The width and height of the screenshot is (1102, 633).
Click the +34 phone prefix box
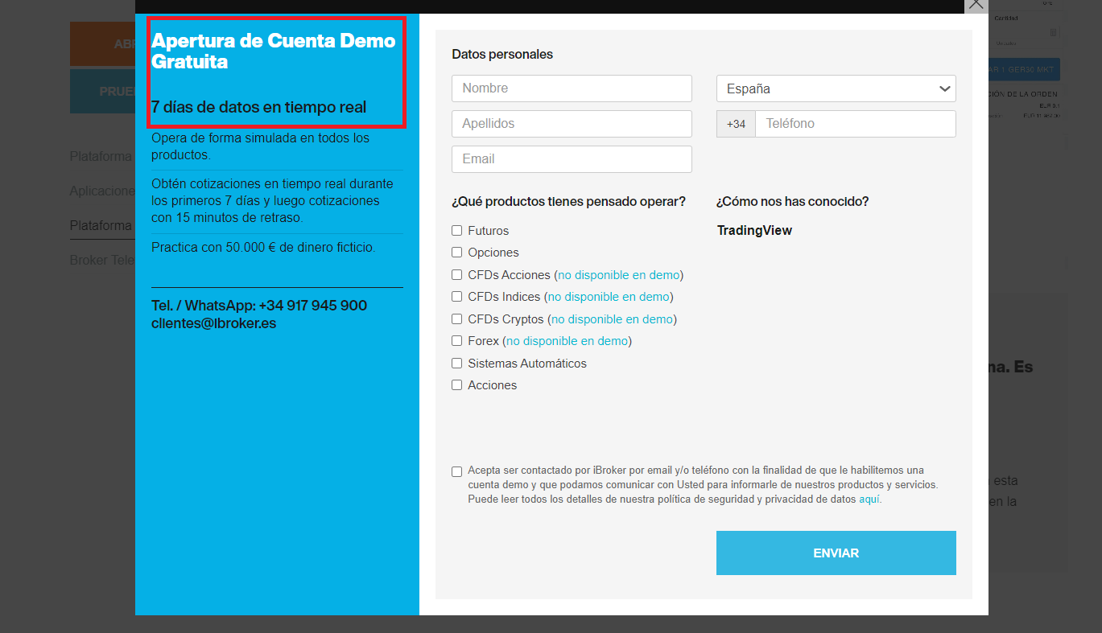pos(736,124)
